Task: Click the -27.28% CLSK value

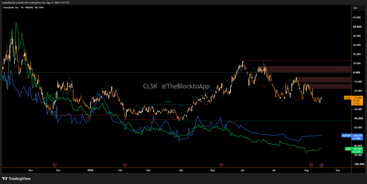Action: pos(357,98)
